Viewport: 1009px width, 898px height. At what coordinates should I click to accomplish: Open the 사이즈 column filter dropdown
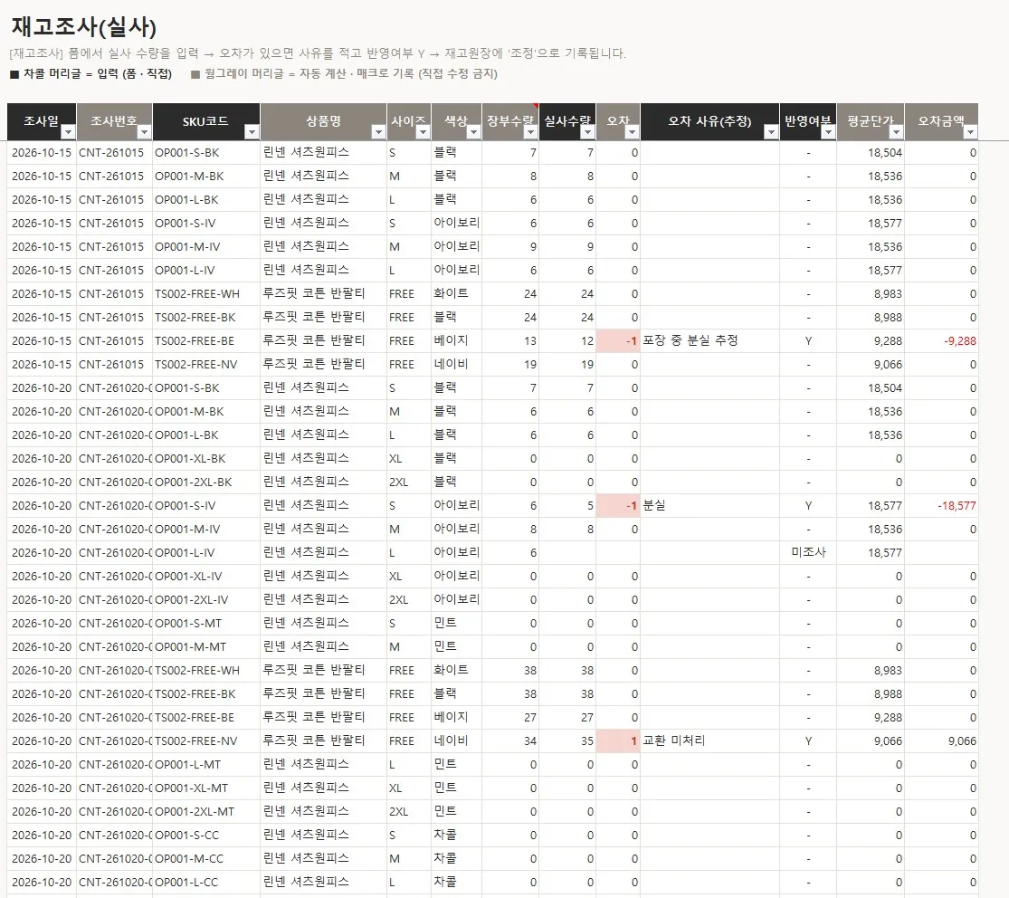[423, 132]
